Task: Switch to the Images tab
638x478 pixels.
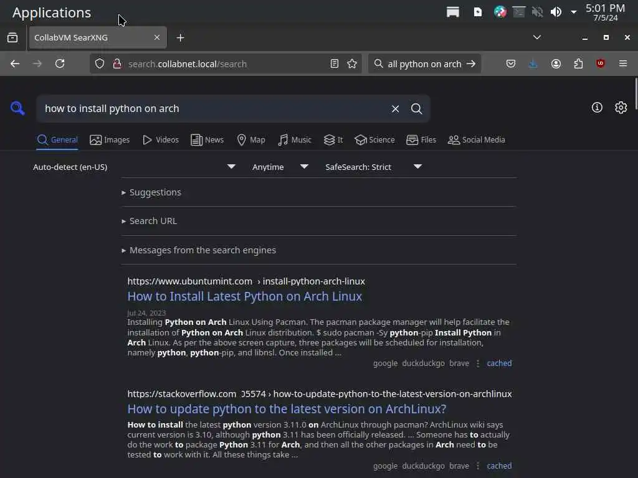Action: pos(110,140)
